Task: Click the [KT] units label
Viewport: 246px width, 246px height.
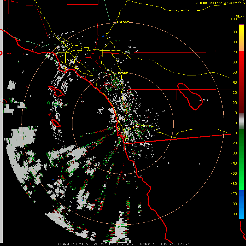Action: point(233,19)
